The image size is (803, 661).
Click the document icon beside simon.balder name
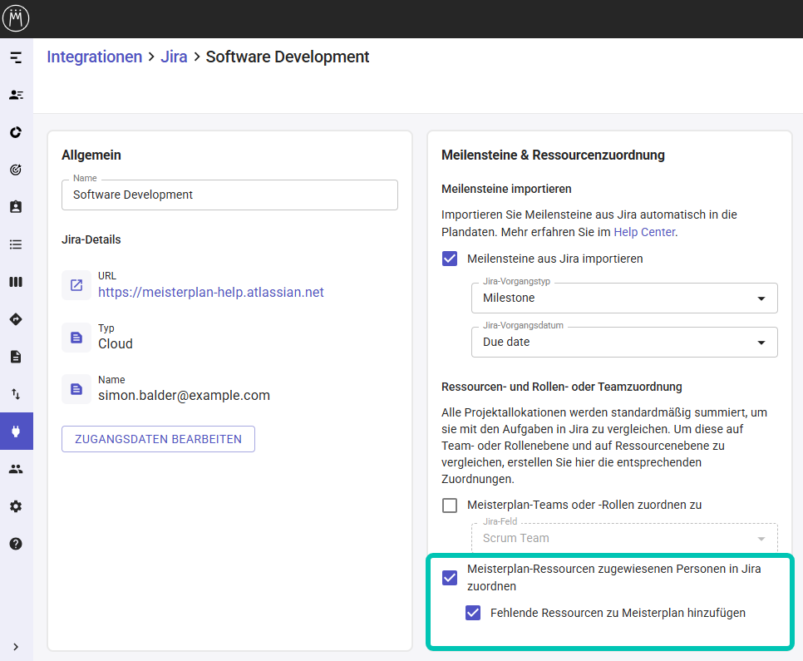coord(76,389)
